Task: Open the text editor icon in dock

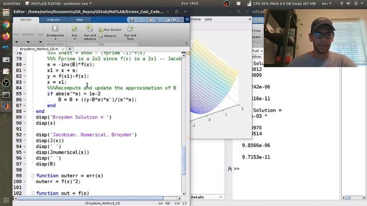Action: (x=6, y=71)
